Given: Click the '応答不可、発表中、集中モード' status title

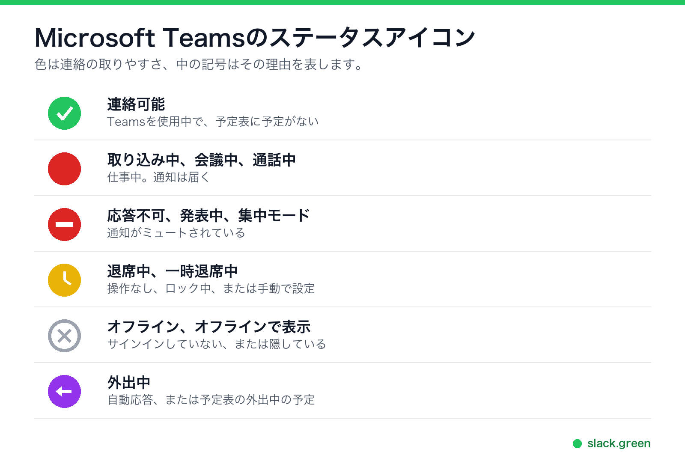Looking at the screenshot, I should 208,215.
